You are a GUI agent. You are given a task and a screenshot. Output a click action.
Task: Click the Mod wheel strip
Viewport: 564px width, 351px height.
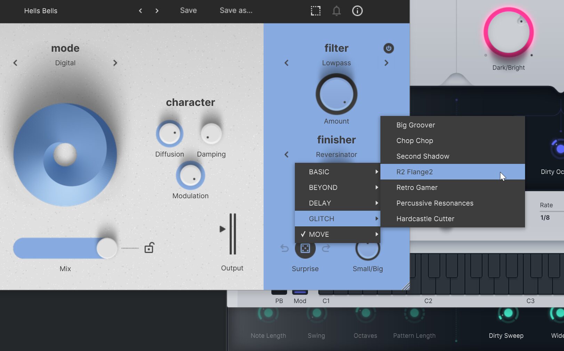coord(300,292)
